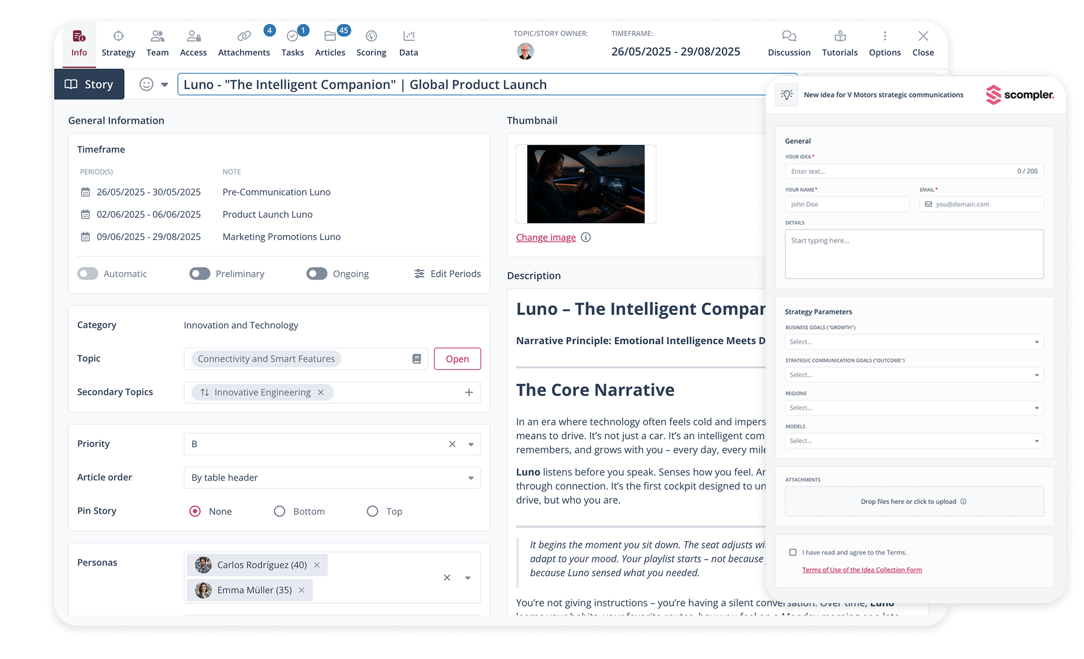The image size is (1084, 659).
Task: Open Attachments showing 4 items
Action: click(x=244, y=42)
